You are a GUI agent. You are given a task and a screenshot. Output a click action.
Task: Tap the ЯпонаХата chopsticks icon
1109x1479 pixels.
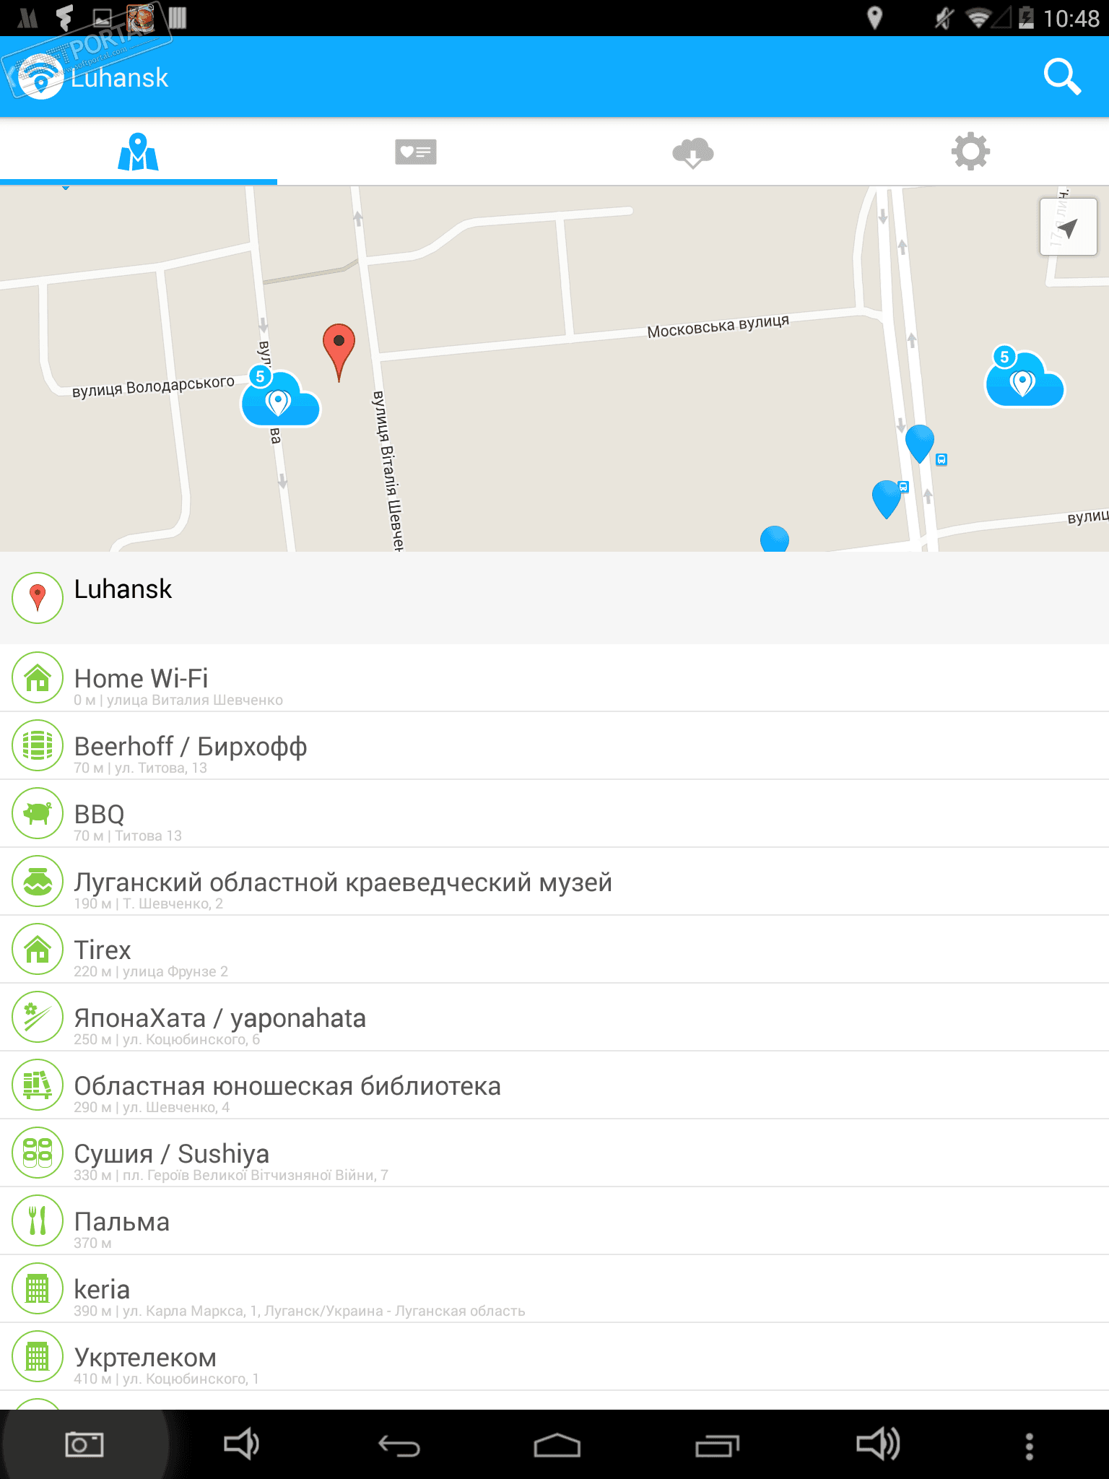pos(38,1017)
